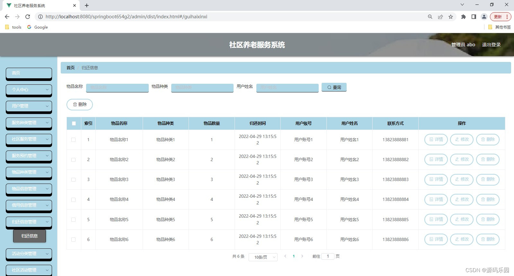This screenshot has height=276, width=514.
Task: Select page 1 in pagination
Action: 294,256
